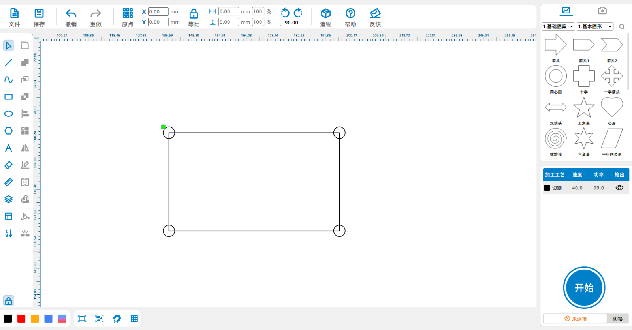Open the 1.基础图案 category dropdown
This screenshot has height=330, width=632.
coord(558,27)
